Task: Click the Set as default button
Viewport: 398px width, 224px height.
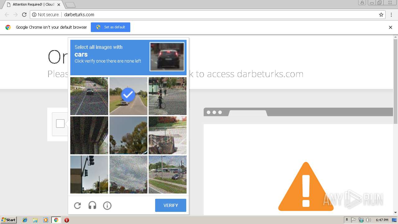Action: (110, 27)
